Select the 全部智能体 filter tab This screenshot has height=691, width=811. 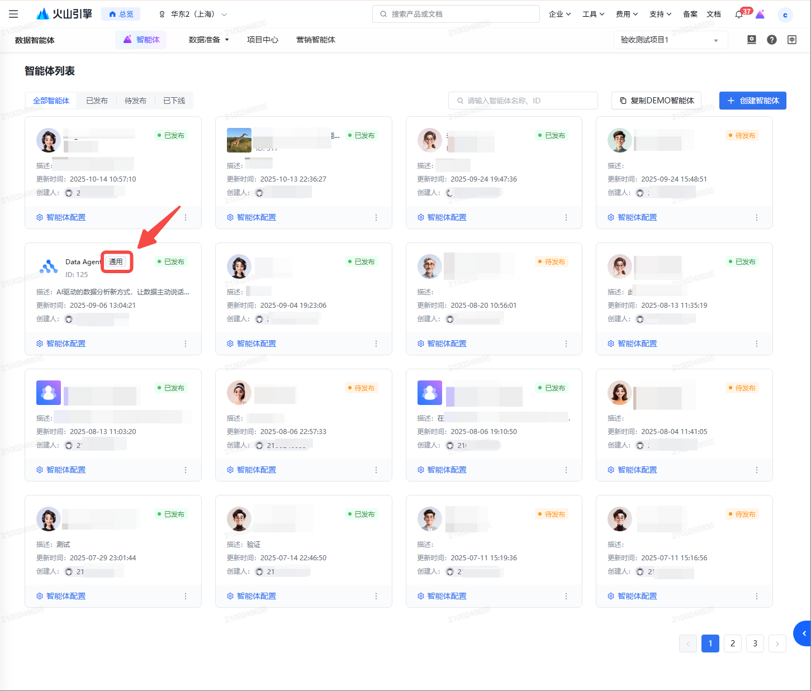(x=51, y=101)
